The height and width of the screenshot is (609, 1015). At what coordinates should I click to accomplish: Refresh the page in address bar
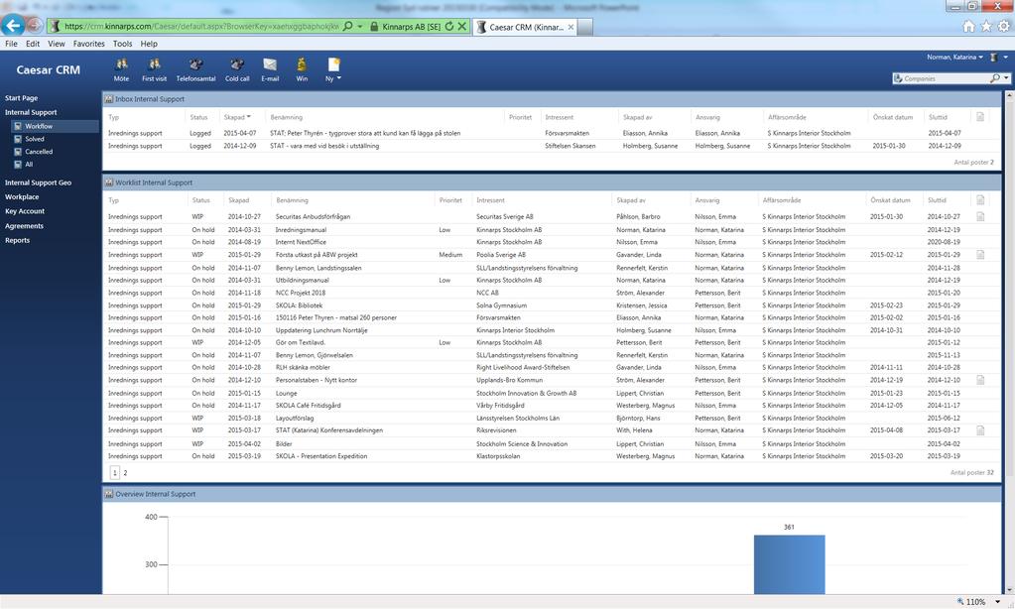click(448, 27)
